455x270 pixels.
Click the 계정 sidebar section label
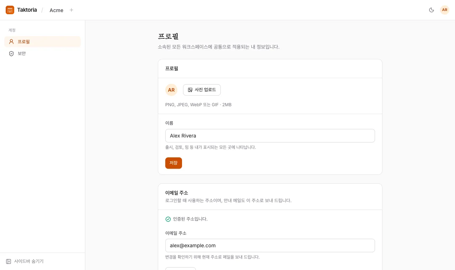click(x=12, y=30)
